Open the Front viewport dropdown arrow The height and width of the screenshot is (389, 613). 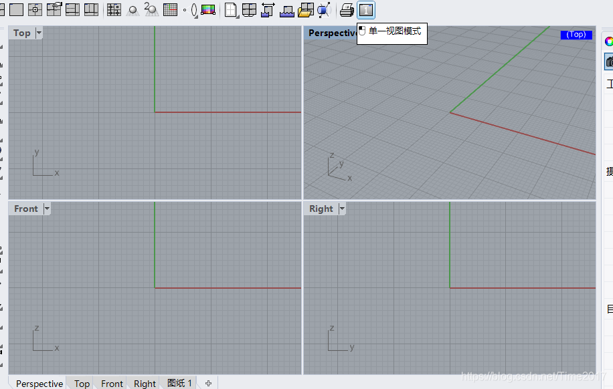click(47, 209)
